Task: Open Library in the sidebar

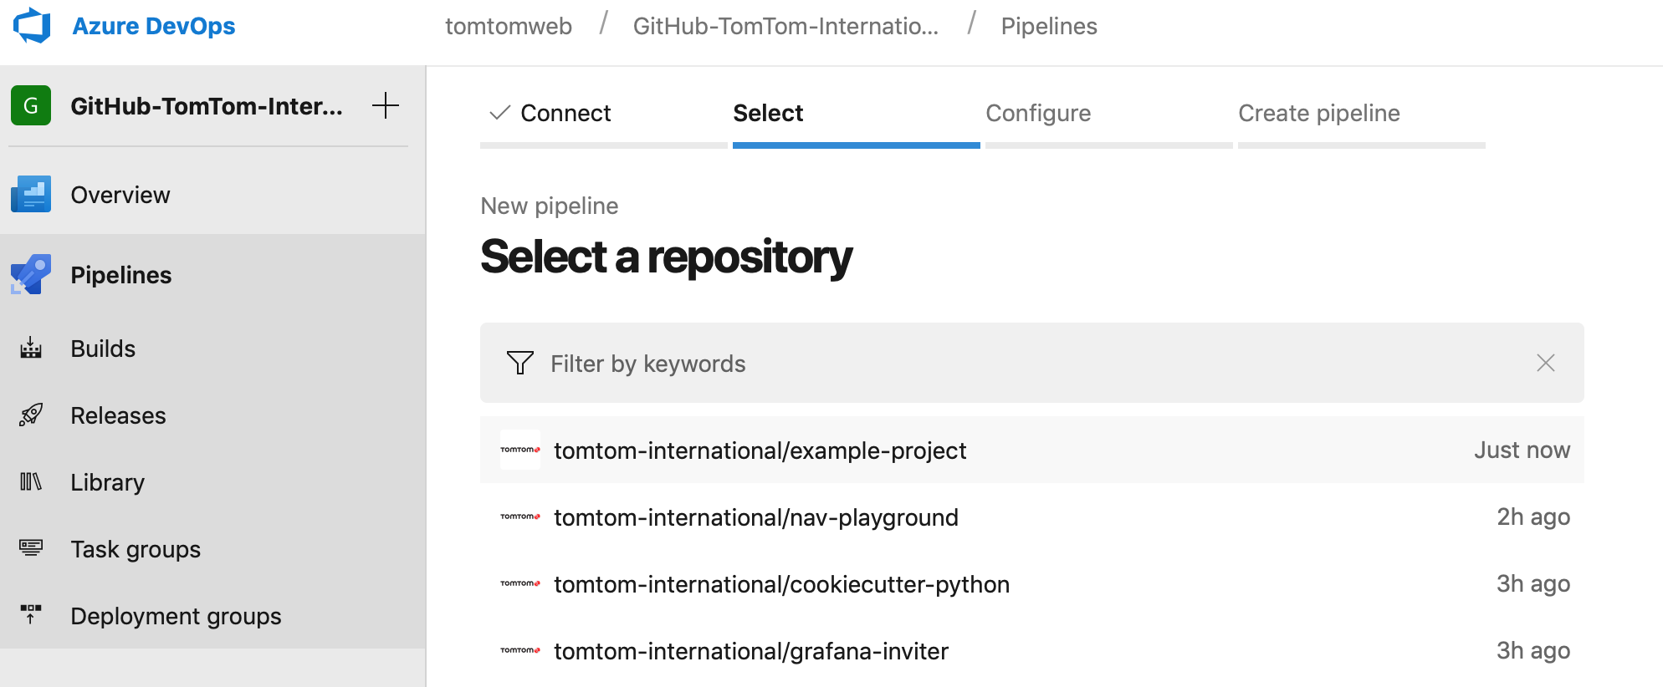Action: (x=212, y=482)
